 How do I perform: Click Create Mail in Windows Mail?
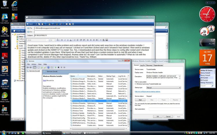point(19,31)
